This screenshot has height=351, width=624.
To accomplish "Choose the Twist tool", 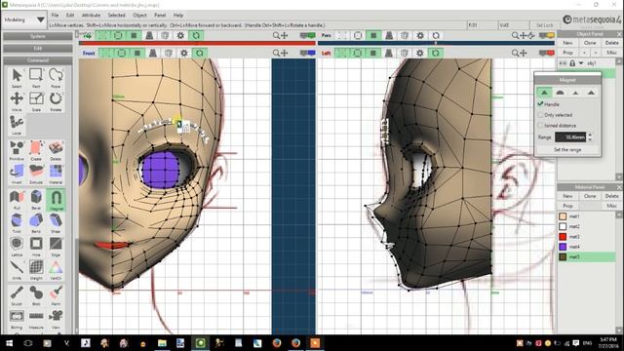I will tap(17, 223).
